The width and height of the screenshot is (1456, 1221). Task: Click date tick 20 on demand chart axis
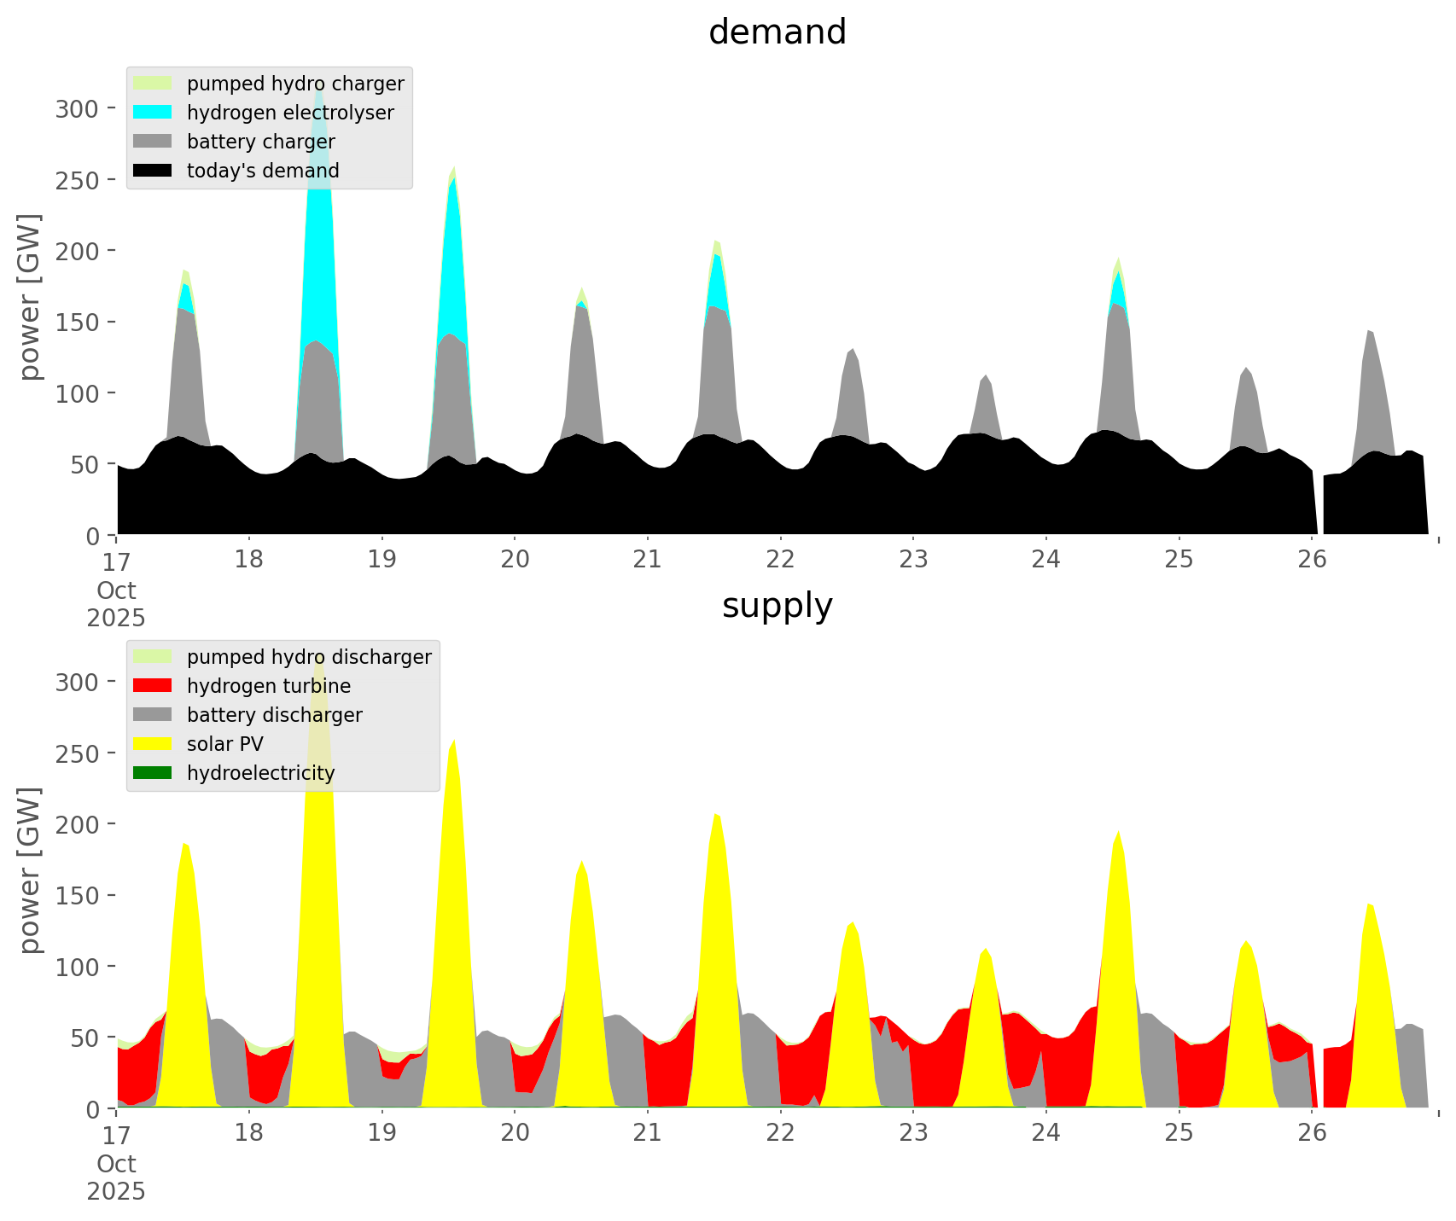515,560
